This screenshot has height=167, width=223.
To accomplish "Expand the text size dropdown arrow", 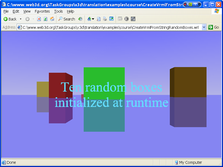I will pyautogui.click(x=93, y=19).
